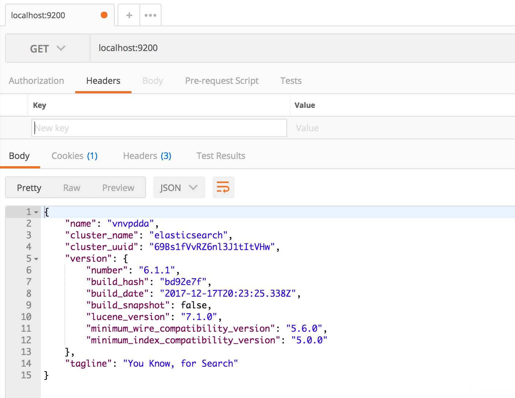Switch response view to Raw
This screenshot has height=398, width=515.
[x=72, y=188]
